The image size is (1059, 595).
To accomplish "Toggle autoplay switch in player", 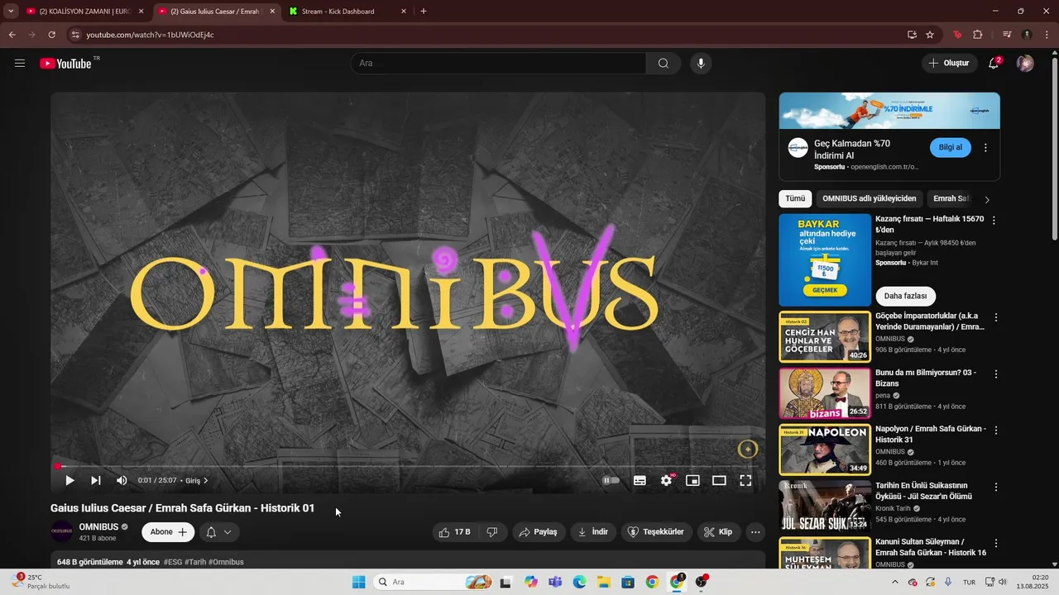I will click(611, 480).
